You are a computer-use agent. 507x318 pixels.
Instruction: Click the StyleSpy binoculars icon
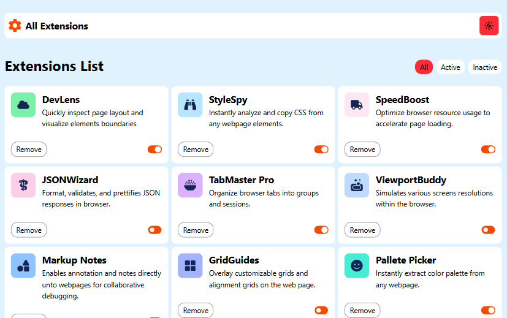coord(190,105)
